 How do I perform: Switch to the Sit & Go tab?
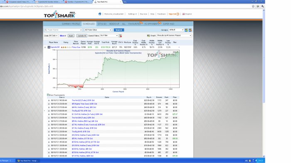coord(102,24)
